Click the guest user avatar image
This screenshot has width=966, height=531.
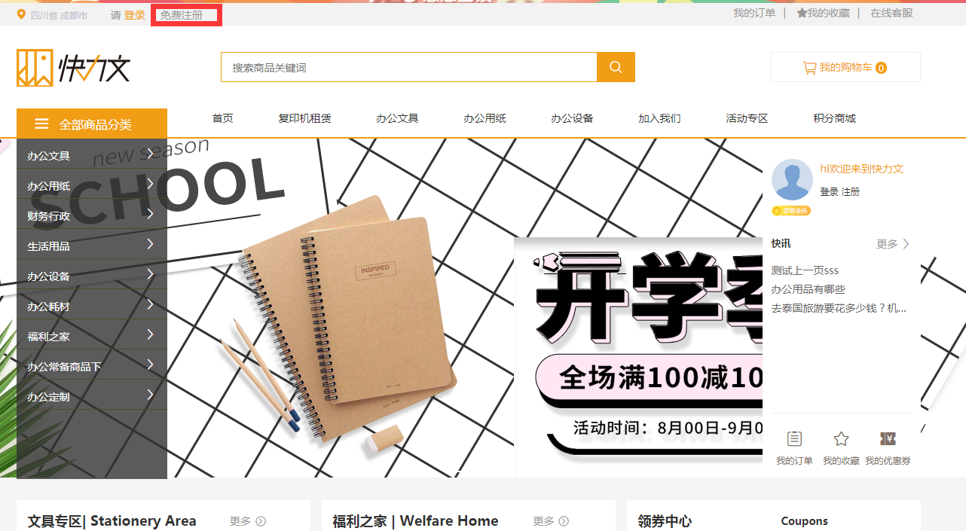(x=792, y=181)
